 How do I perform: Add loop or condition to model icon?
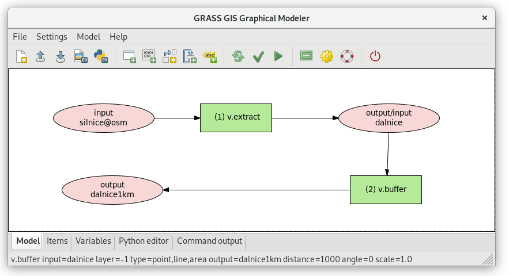[190, 56]
